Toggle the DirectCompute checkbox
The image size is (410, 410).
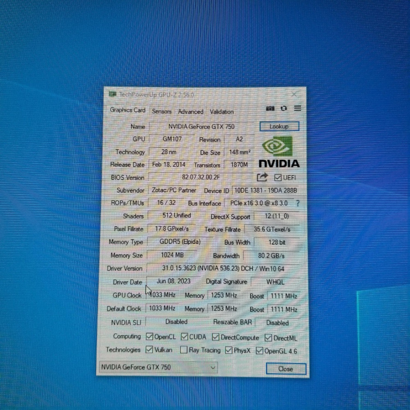[x=216, y=337]
